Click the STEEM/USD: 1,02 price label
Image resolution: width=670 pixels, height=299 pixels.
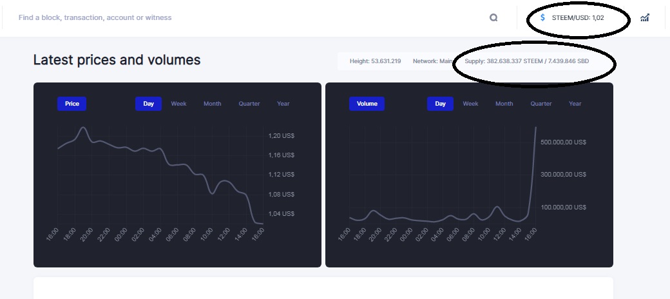pos(578,18)
